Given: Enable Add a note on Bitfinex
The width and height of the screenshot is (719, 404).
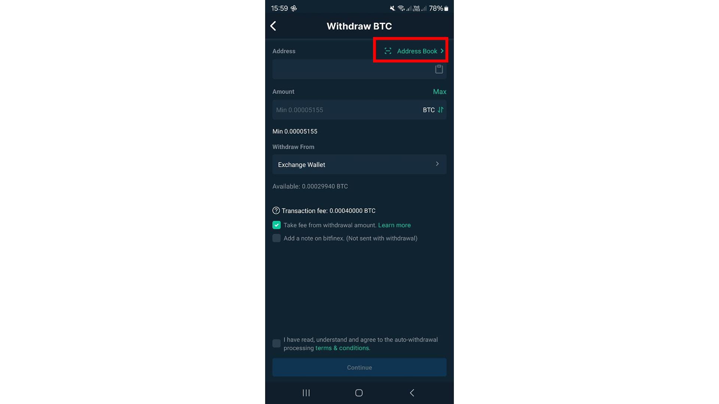Looking at the screenshot, I should [x=276, y=238].
